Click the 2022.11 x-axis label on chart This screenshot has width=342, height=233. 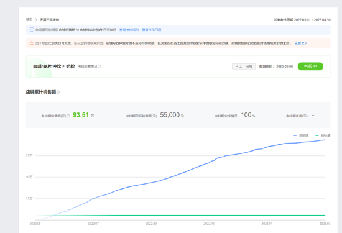coord(209,224)
